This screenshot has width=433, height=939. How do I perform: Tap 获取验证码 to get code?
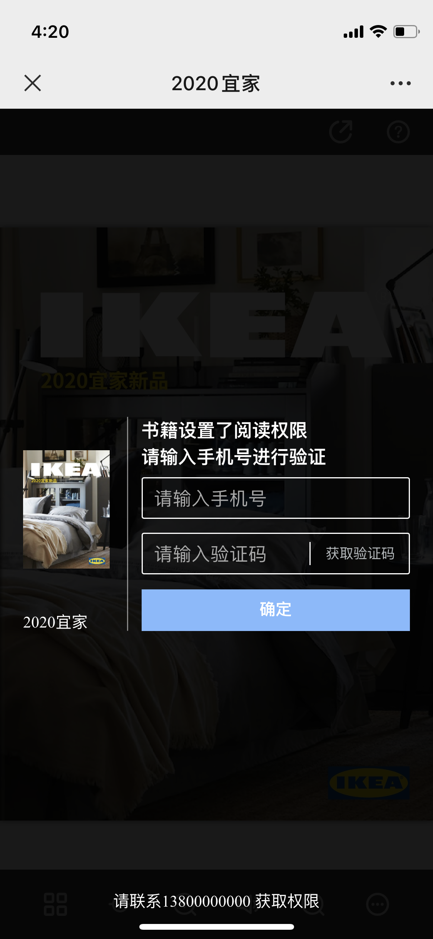coord(360,554)
